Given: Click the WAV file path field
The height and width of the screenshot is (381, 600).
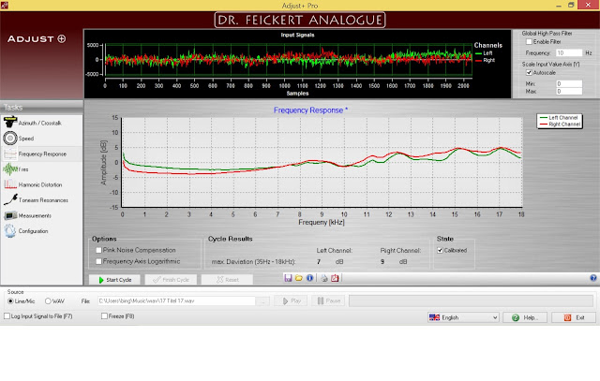Looking at the screenshot, I should point(176,301).
